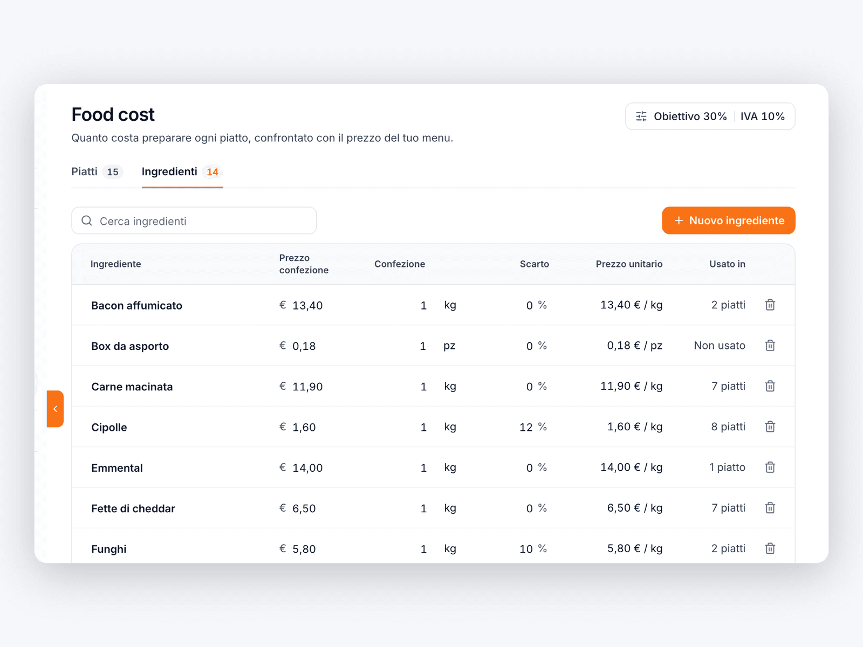Screen dimensions: 863x647
Task: Delete the Box da asporto ingredient
Action: tap(770, 346)
